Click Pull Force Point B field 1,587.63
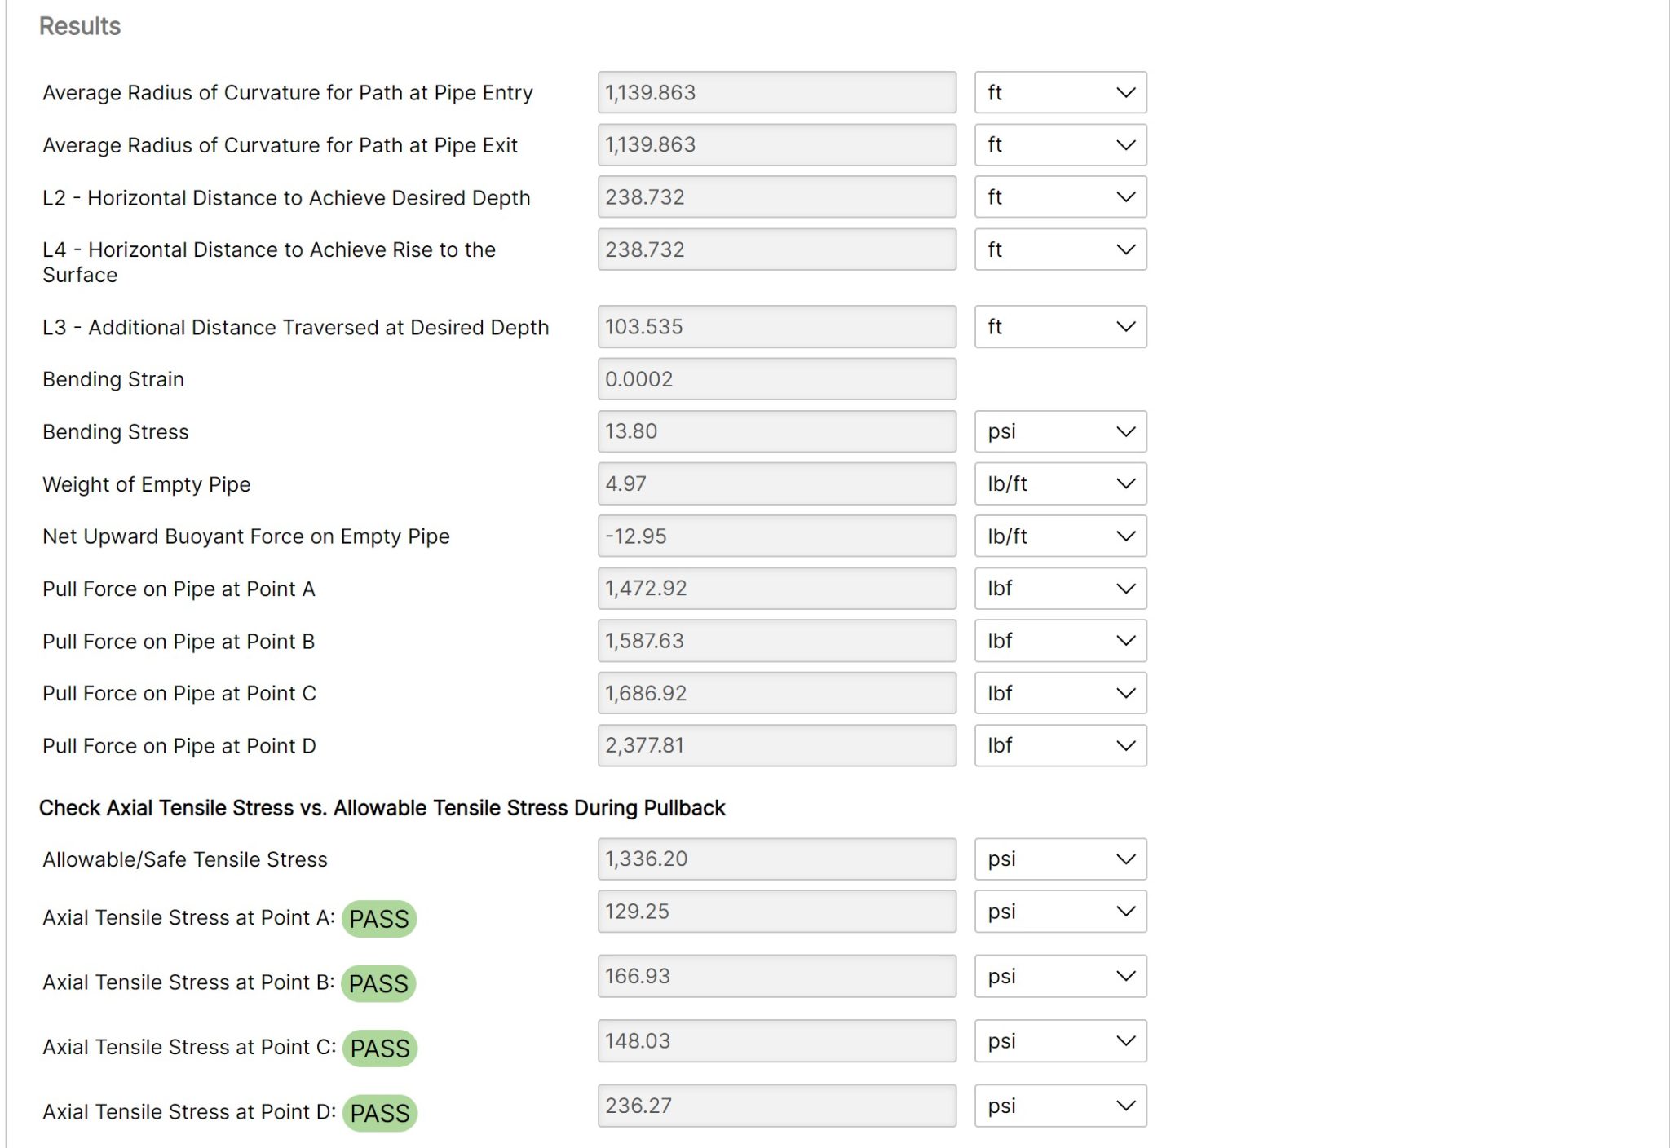Image resolution: width=1670 pixels, height=1148 pixels. [x=776, y=640]
